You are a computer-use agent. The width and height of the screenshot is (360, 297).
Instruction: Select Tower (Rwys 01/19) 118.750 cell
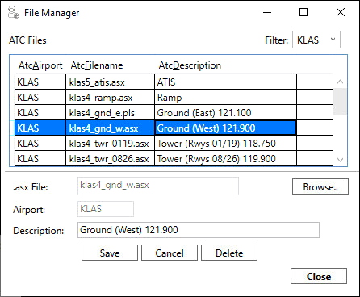coord(225,143)
